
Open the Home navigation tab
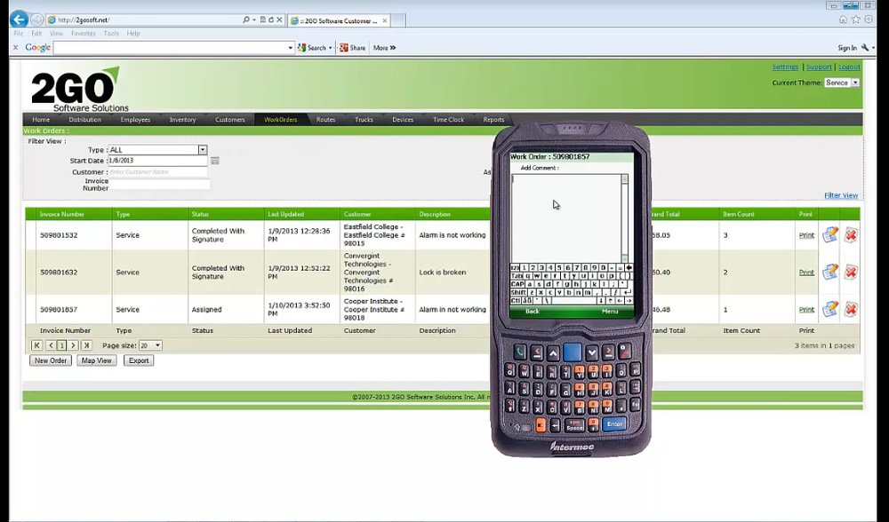[41, 120]
